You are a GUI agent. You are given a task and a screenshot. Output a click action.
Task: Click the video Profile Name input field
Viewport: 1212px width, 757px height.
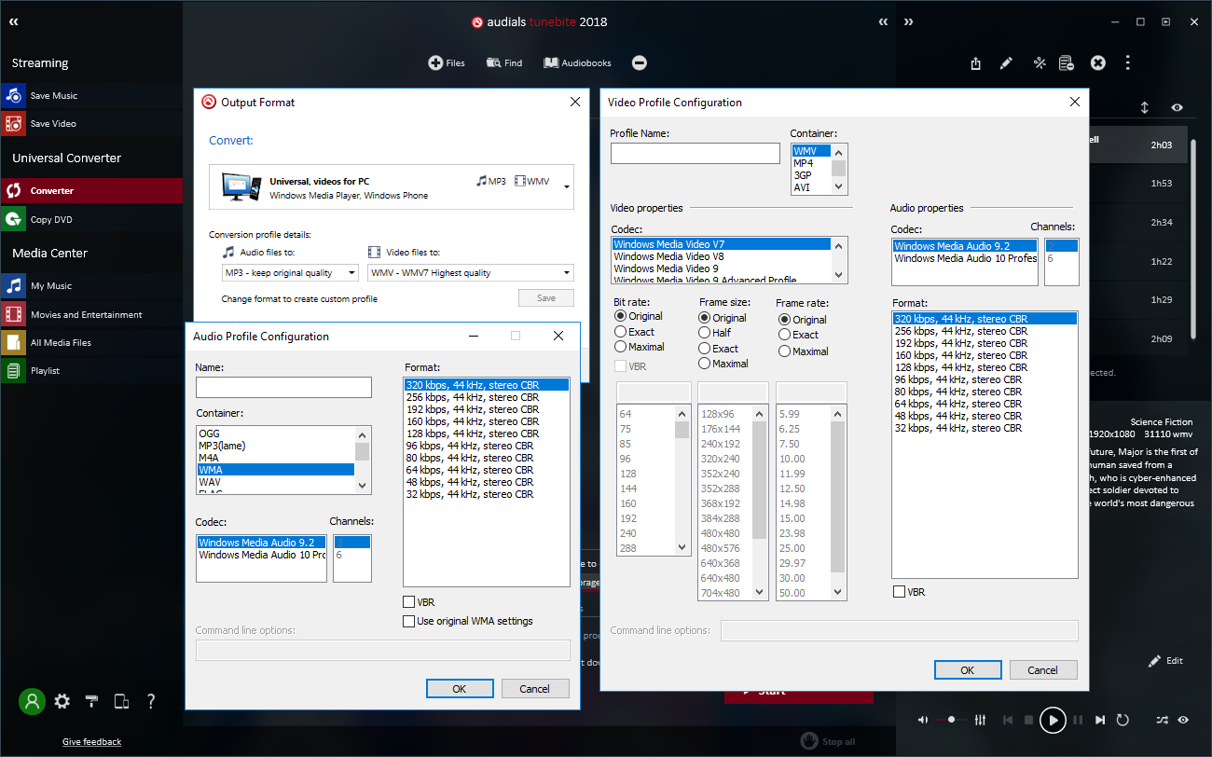pyautogui.click(x=695, y=153)
